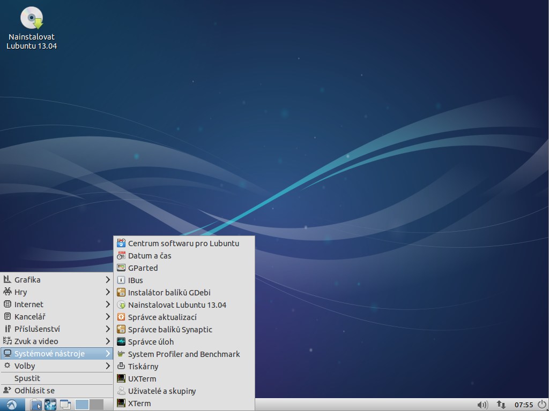
Task: Select the highlighted Systémové nástroje menu category
Action: [57, 354]
